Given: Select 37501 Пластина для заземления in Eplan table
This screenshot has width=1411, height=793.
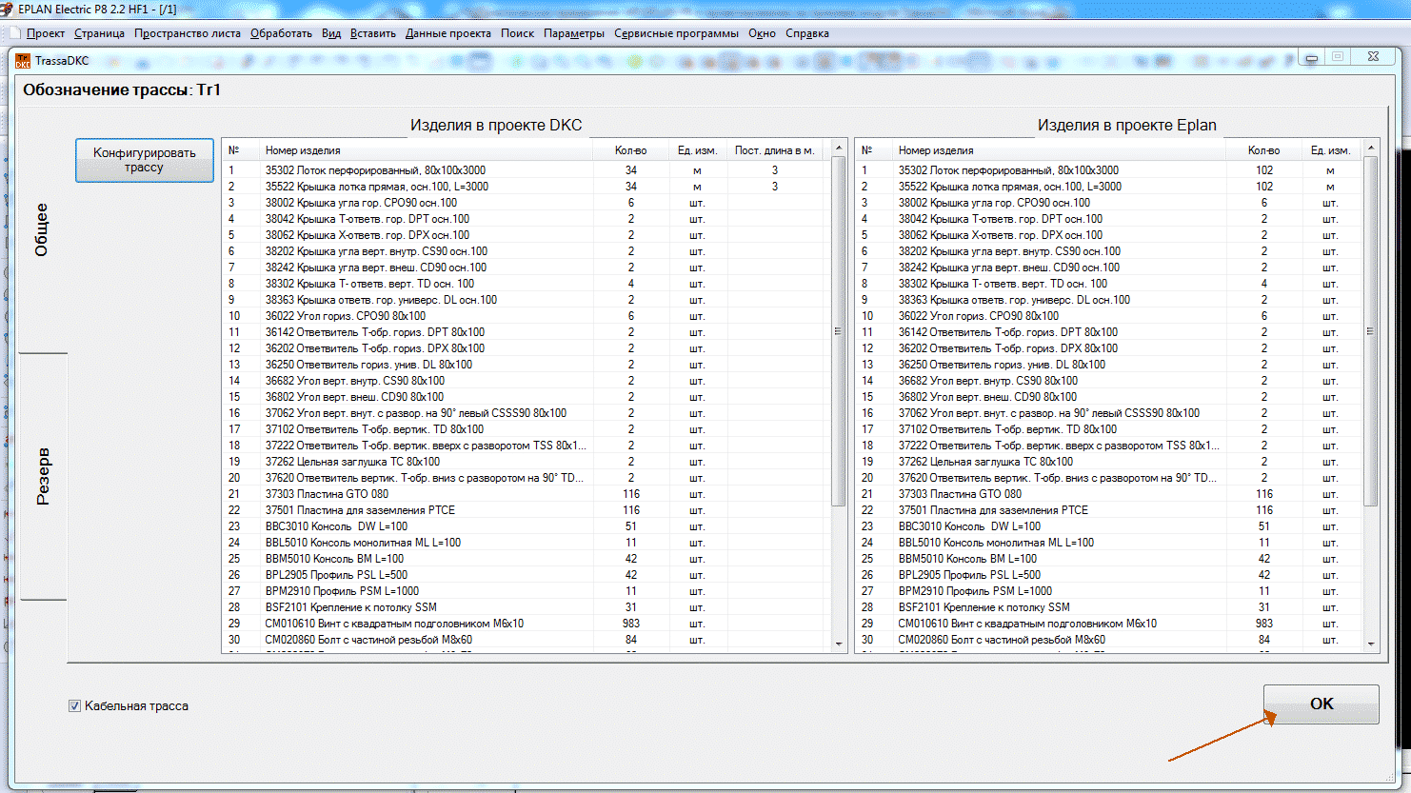Looking at the screenshot, I should pos(1109,510).
